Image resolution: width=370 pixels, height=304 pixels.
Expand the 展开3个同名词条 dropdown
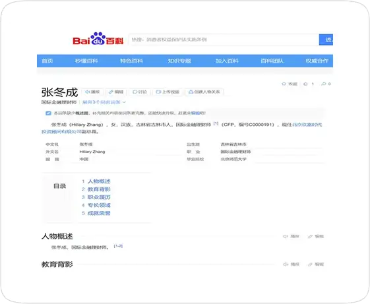104,102
